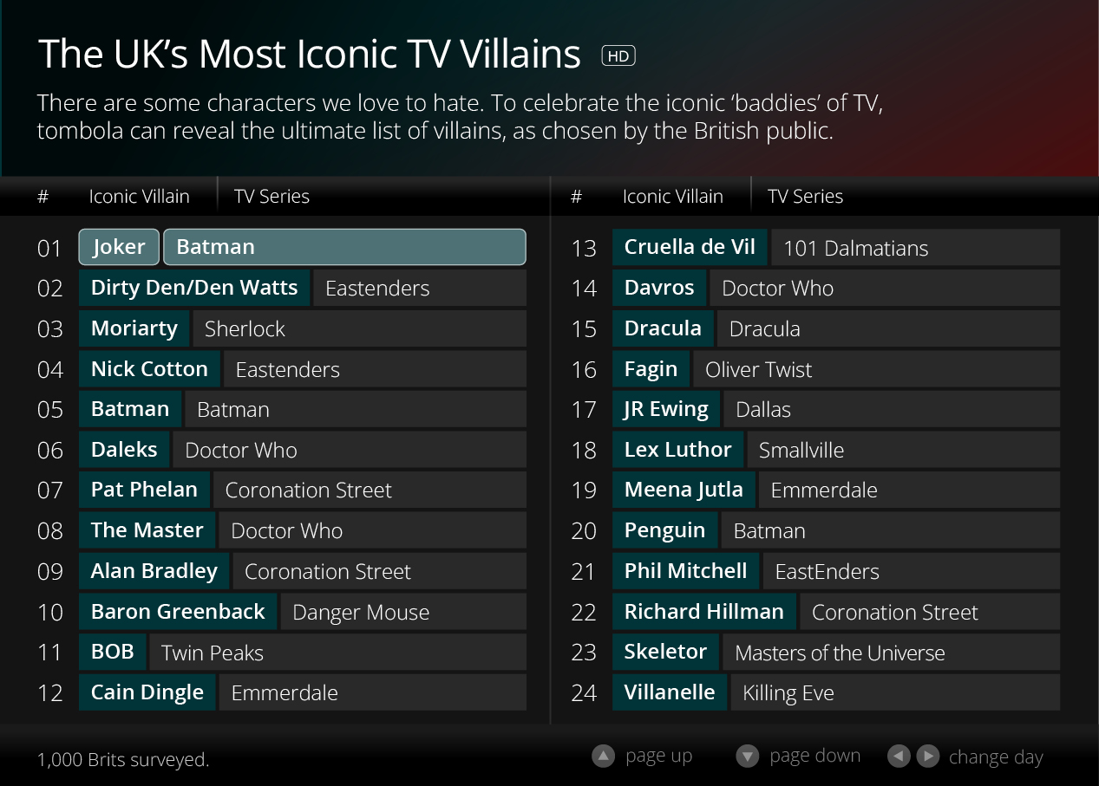1099x786 pixels.
Task: Select Villanelle at rank 24
Action: [670, 692]
